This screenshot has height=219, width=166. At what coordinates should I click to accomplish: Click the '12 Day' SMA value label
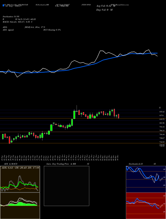pyautogui.click(x=14, y=6)
